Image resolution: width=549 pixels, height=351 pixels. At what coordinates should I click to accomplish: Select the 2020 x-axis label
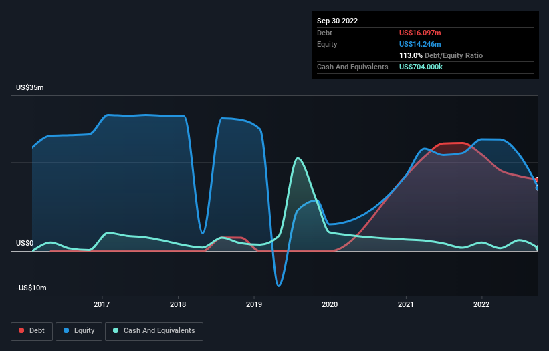click(x=330, y=304)
